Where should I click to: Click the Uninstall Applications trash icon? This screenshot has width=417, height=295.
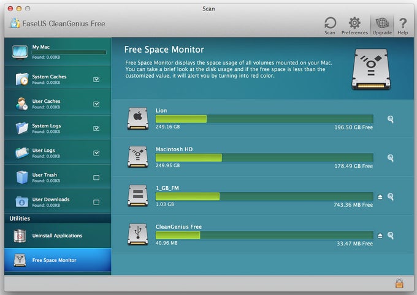click(20, 236)
